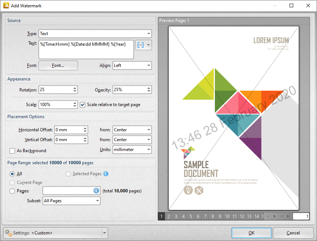This screenshot has width=317, height=241.
Task: Click the Font... button
Action: point(58,65)
